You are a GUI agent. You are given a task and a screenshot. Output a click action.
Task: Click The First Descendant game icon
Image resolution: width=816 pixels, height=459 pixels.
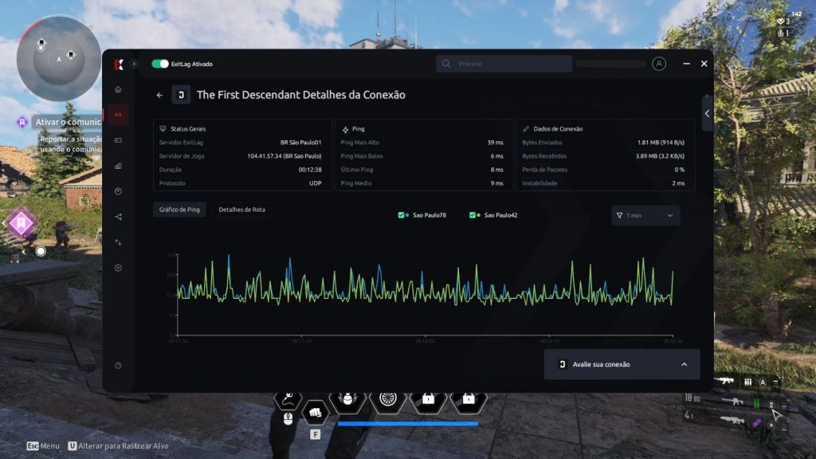181,95
